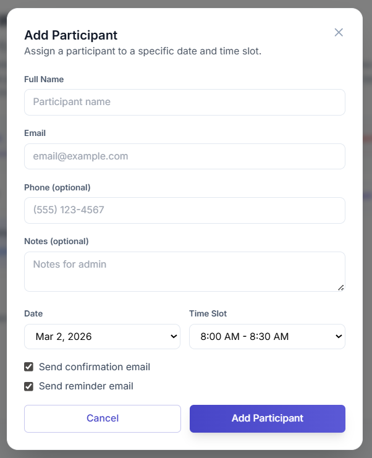Image resolution: width=372 pixels, height=458 pixels.
Task: Uncheck the Send confirmation email checkbox
Action: [x=28, y=367]
